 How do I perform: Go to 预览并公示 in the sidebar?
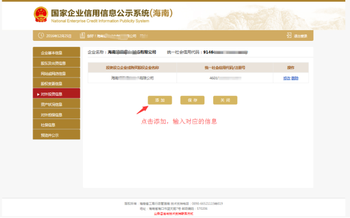pos(56,134)
